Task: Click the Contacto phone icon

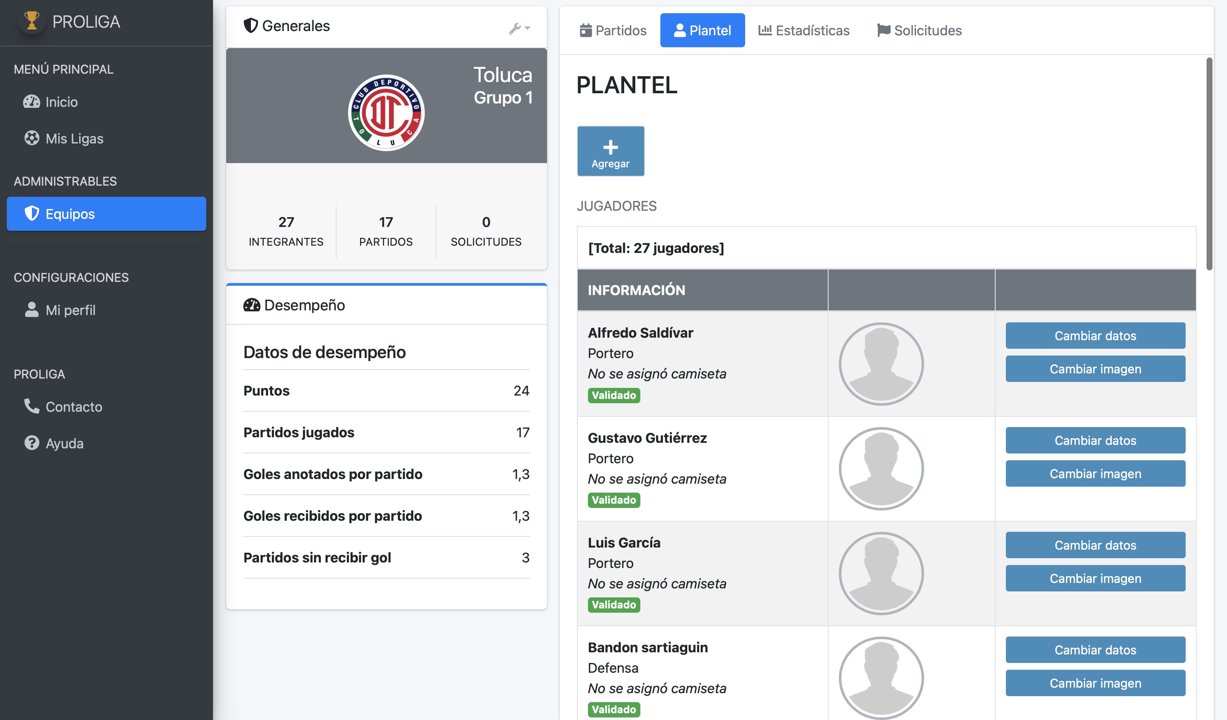Action: [x=32, y=406]
